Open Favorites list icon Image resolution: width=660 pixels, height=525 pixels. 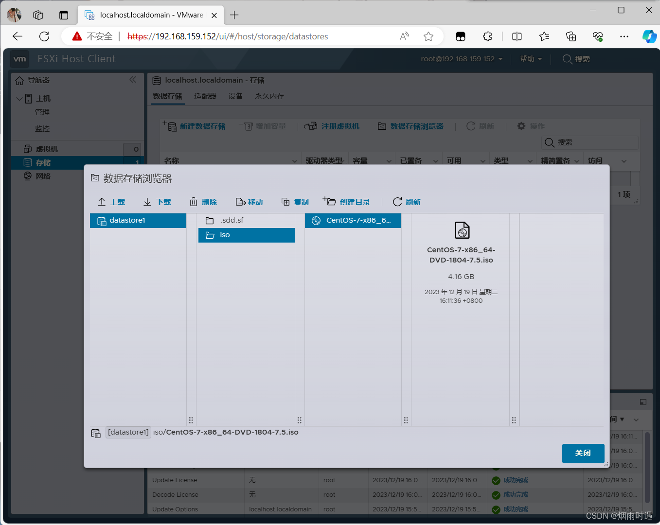(544, 36)
